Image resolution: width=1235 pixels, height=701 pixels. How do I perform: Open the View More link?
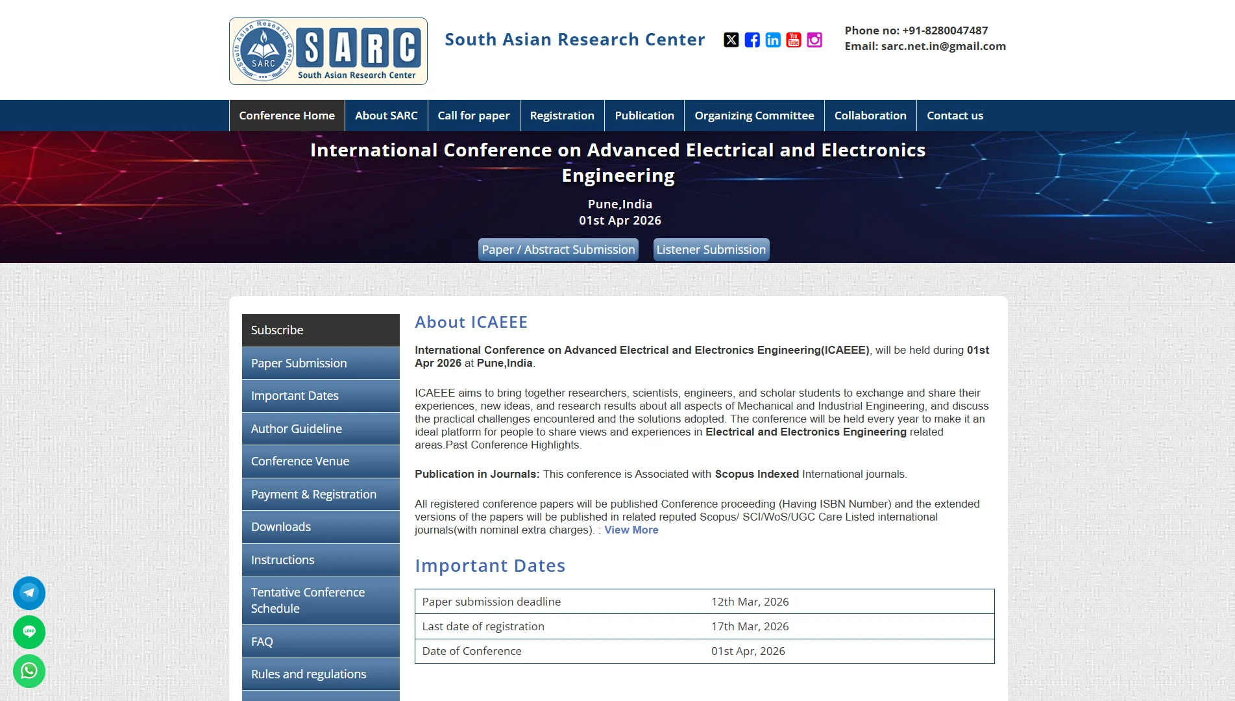coord(630,530)
